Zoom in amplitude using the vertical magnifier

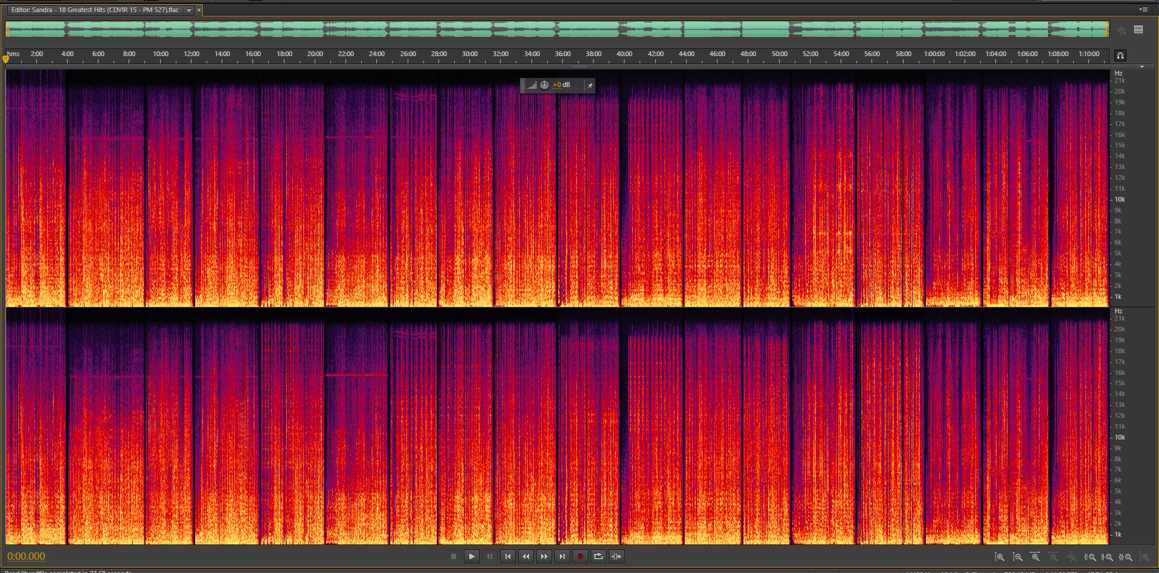(1000, 557)
